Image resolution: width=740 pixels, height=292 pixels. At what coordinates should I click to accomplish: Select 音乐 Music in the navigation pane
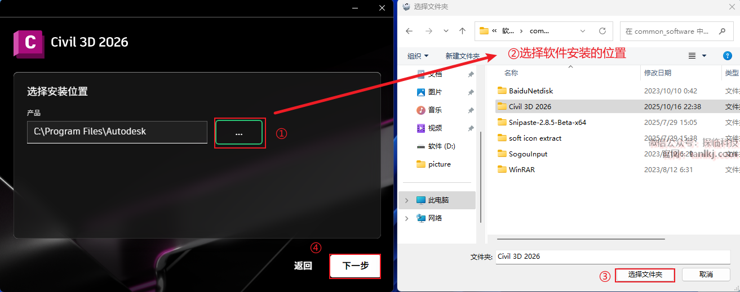[x=435, y=110]
